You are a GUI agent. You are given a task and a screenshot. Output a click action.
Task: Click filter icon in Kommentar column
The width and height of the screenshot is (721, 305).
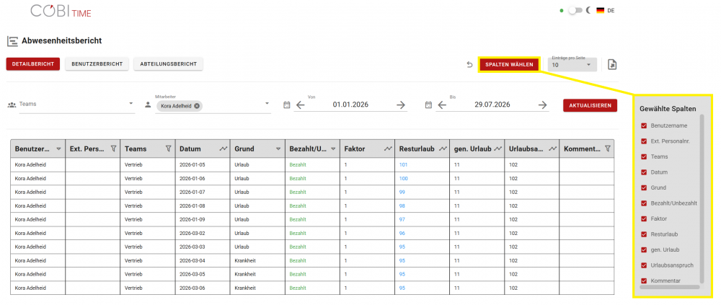608,149
